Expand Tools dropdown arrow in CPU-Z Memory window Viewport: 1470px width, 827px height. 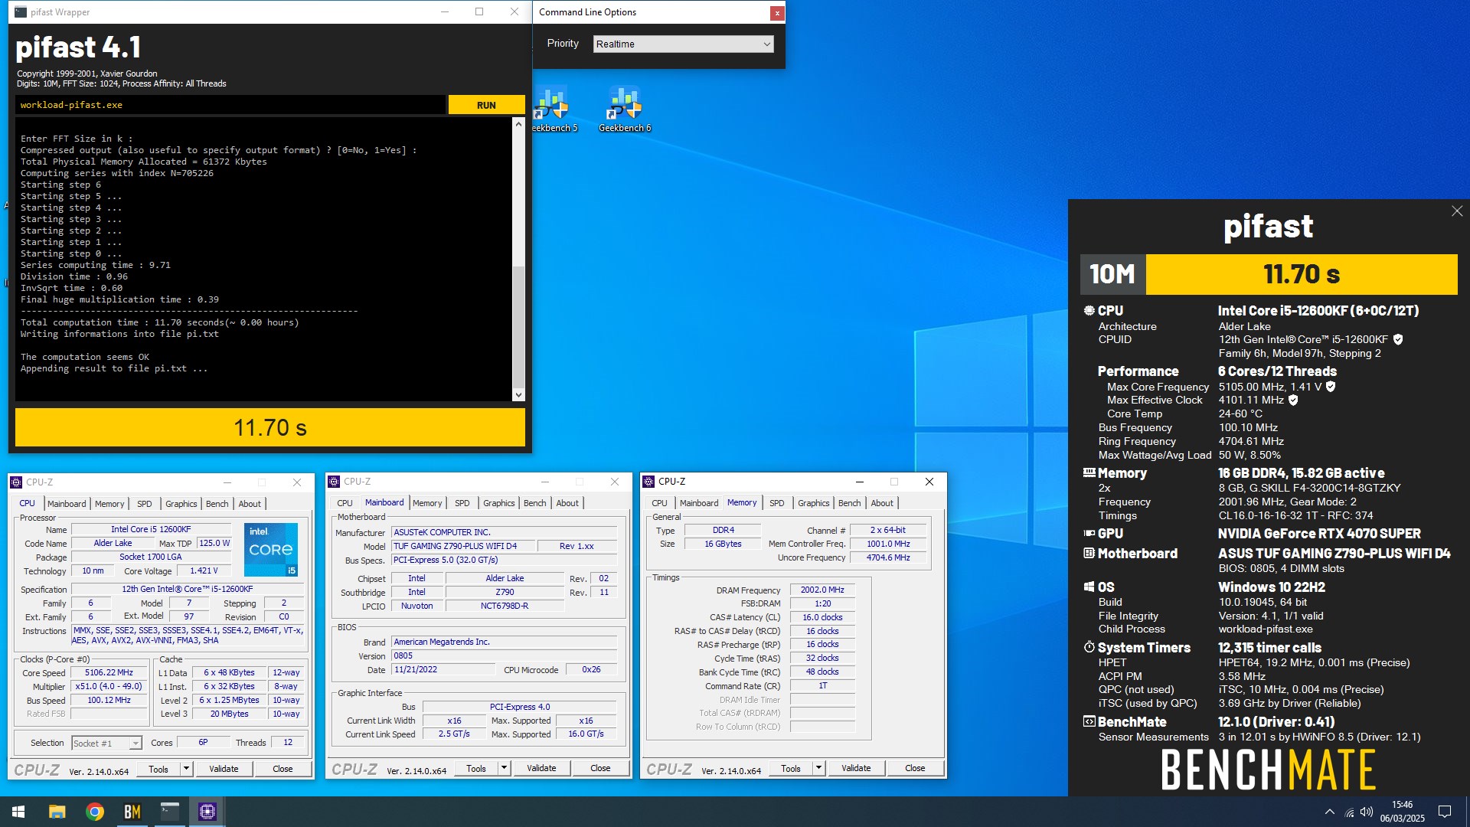[x=818, y=768]
